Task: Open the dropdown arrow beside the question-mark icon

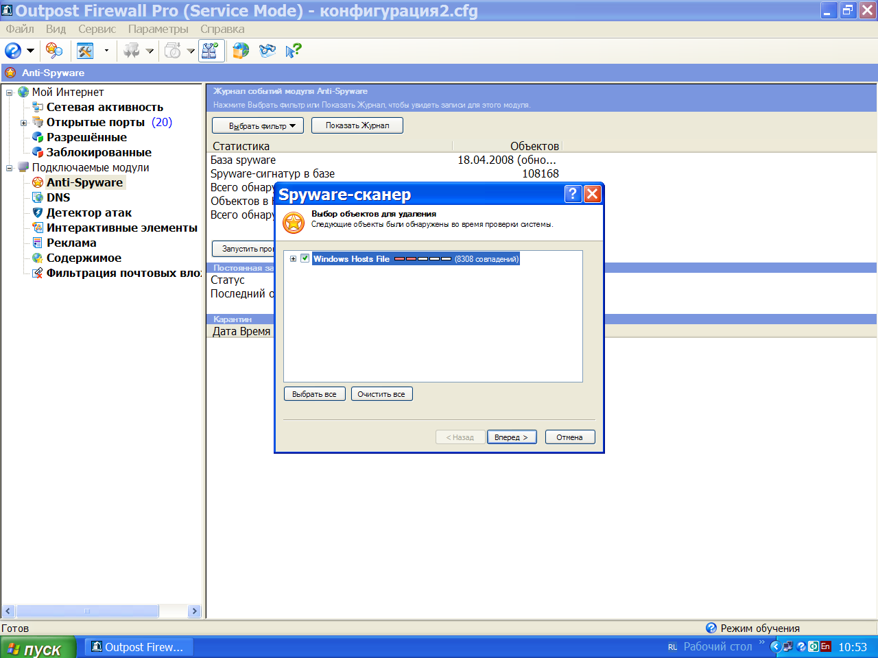Action: 30,51
